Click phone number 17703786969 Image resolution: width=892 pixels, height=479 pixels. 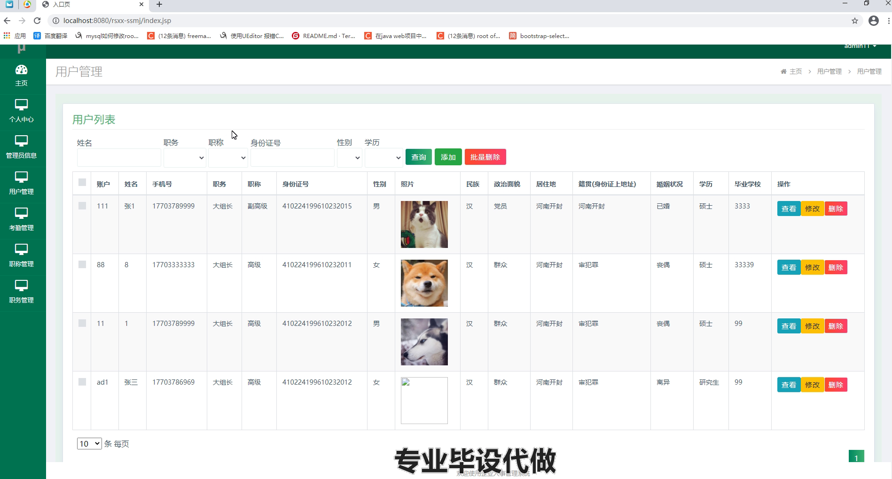coord(173,382)
